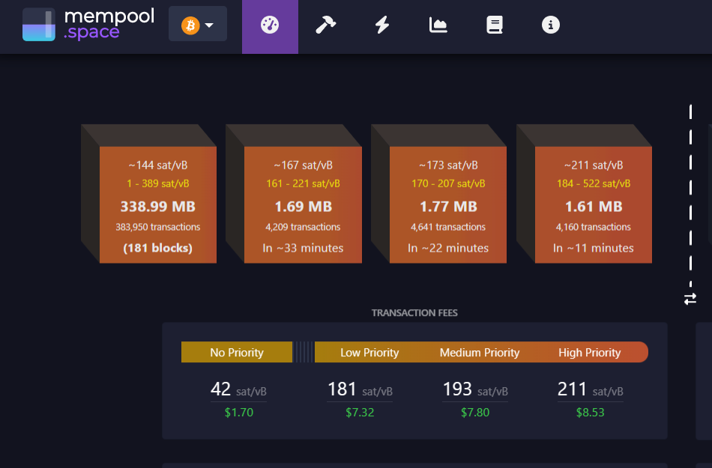712x468 pixels.
Task: Open the mining hammer icon page
Action: coord(326,25)
